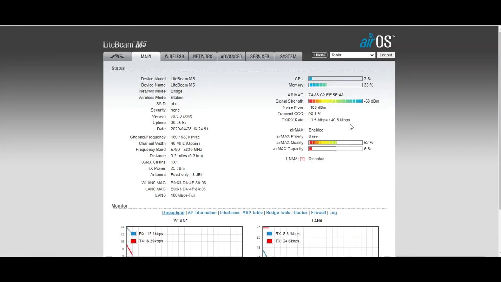Select the AP MAC address 74:83:C2:EE:5E:48
Image resolution: width=501 pixels, height=282 pixels.
[x=326, y=95]
